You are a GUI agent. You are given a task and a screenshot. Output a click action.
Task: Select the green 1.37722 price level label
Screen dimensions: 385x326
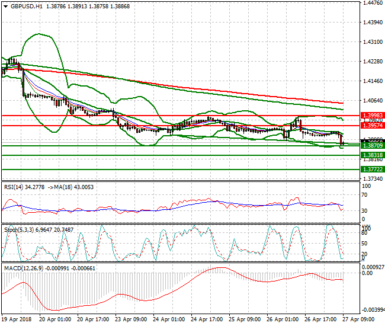(x=372, y=169)
